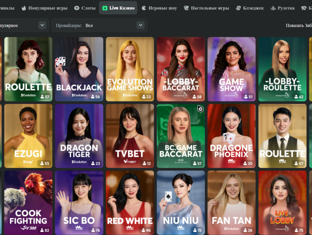
Task: Open the Blackjack Evolution game card
Action: tap(79, 69)
